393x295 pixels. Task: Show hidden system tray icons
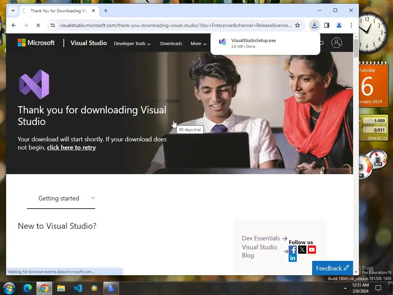tap(345, 288)
